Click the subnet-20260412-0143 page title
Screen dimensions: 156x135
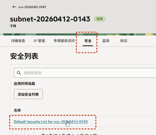pos(50,19)
